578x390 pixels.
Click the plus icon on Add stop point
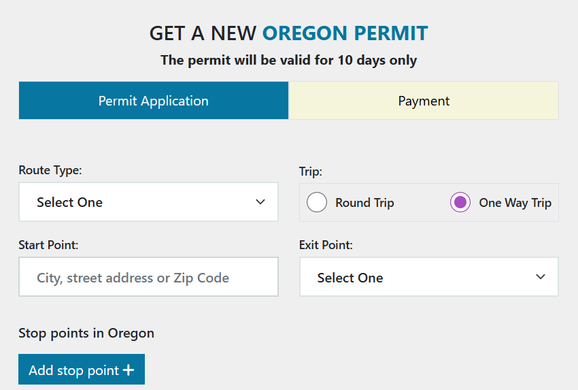(129, 370)
